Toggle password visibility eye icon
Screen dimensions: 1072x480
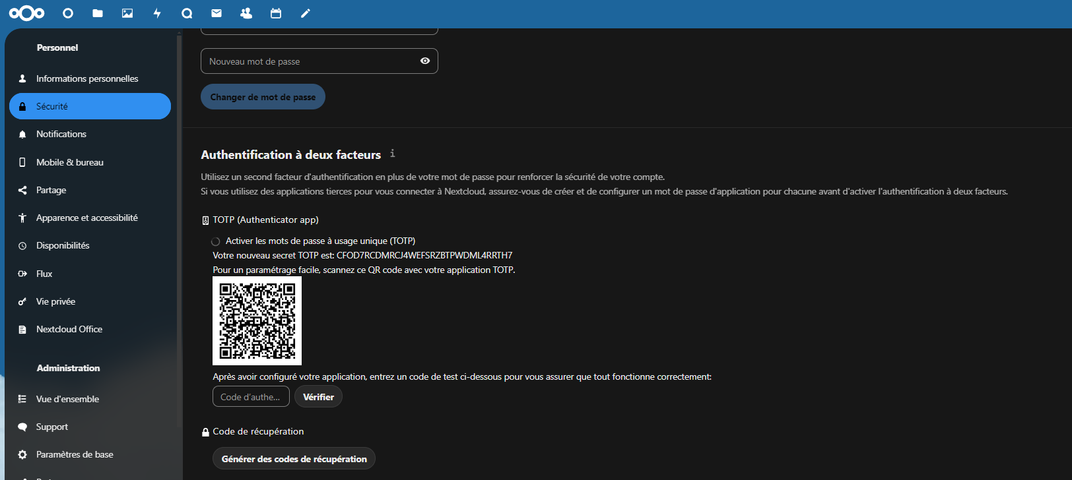point(425,61)
